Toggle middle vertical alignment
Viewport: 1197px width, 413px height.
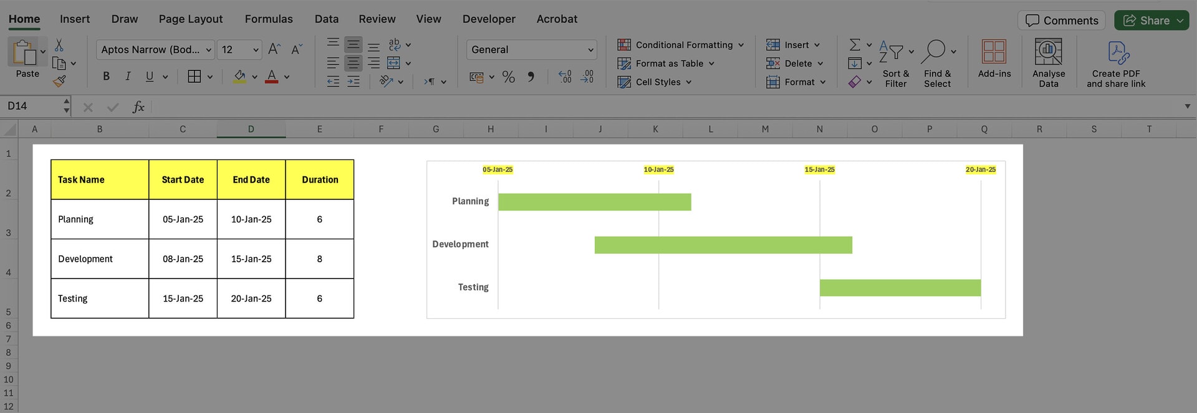[x=353, y=45]
